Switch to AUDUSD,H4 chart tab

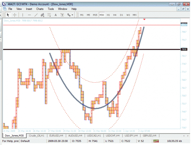[75, 135]
